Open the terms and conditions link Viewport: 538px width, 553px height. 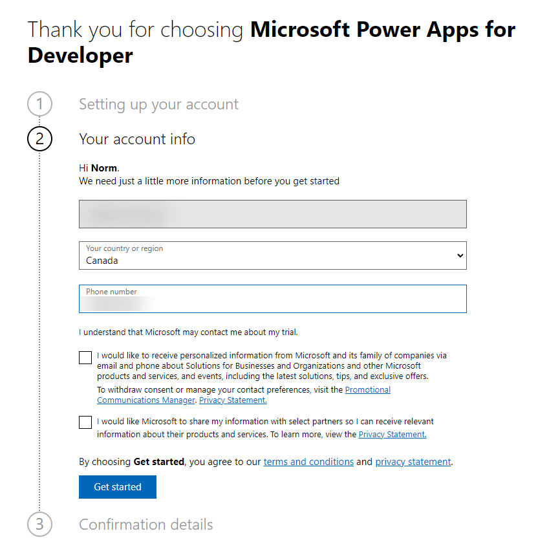point(308,461)
